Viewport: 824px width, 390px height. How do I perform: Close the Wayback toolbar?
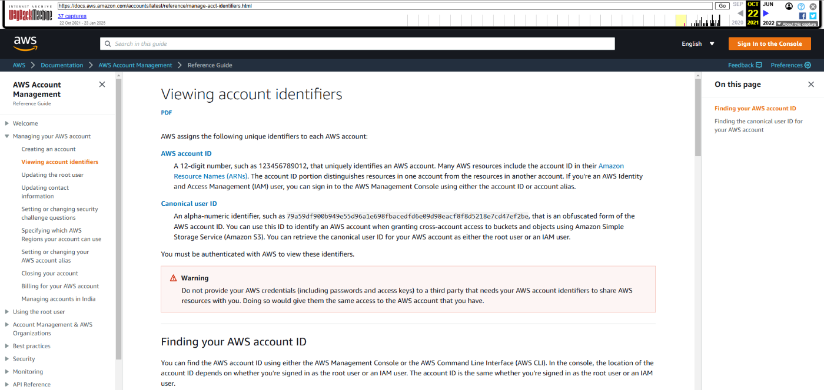tap(813, 6)
